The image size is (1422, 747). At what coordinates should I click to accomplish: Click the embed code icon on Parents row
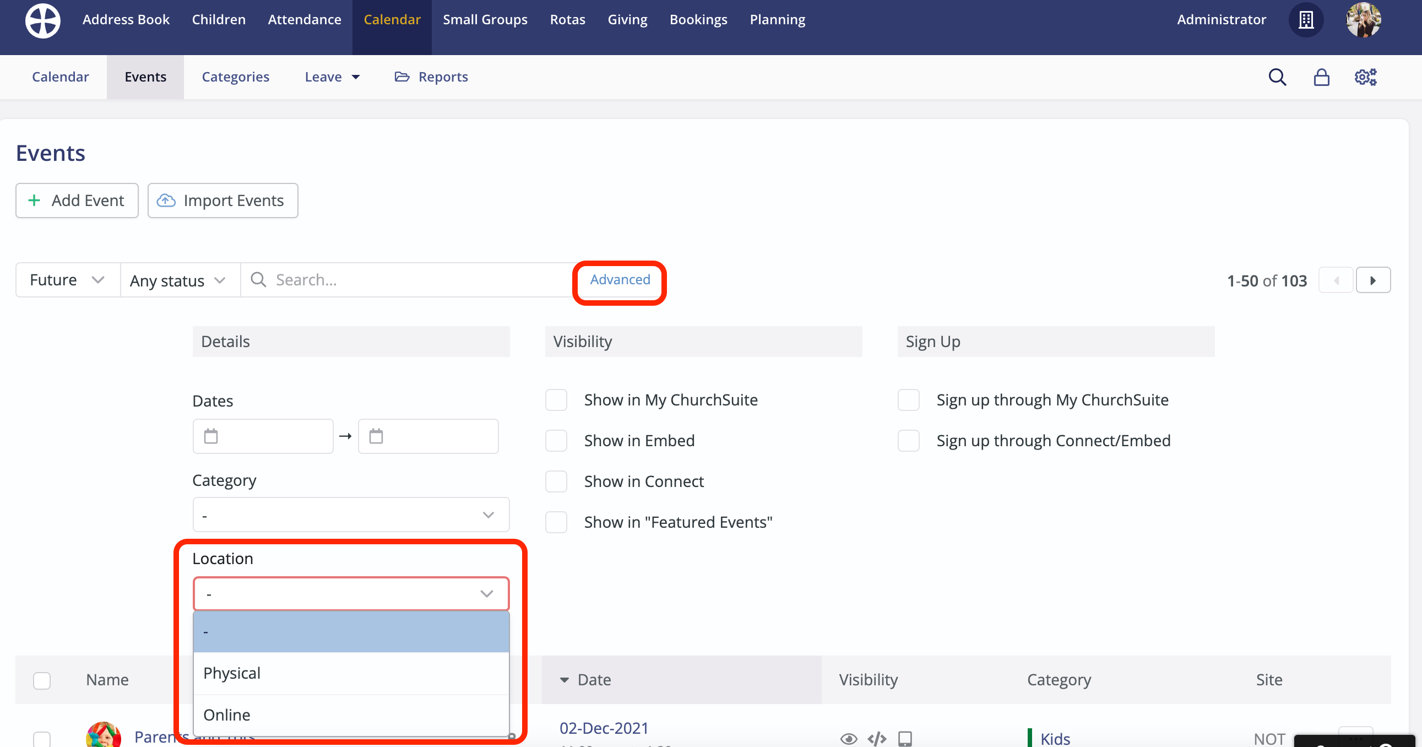coord(877,739)
